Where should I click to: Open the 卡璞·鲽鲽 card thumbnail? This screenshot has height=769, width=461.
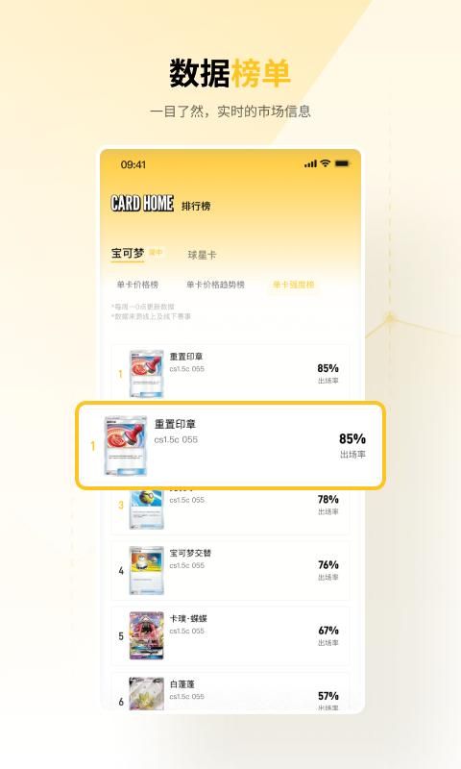(147, 635)
